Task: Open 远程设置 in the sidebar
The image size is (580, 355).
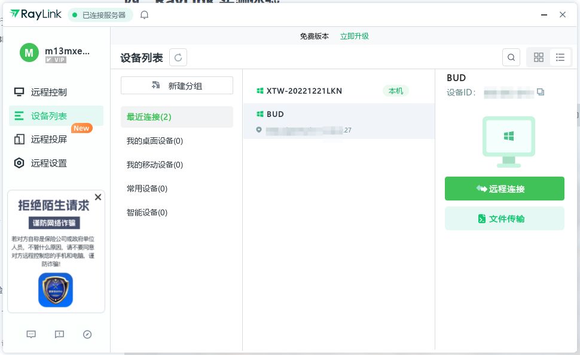Action: 49,163
